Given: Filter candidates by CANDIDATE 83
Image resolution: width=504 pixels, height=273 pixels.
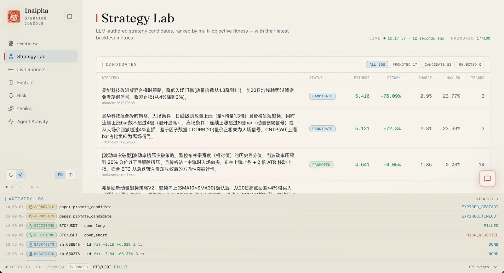Looking at the screenshot, I should [x=438, y=64].
